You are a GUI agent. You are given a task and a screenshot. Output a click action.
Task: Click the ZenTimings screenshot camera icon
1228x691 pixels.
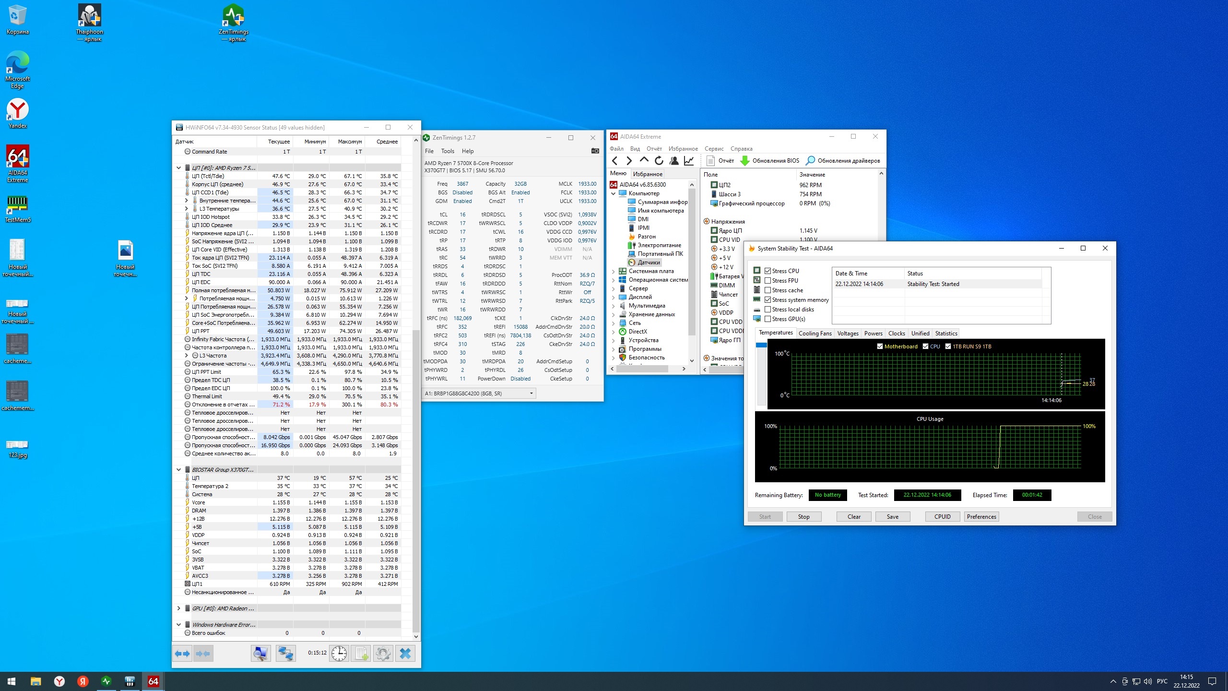[x=595, y=151]
